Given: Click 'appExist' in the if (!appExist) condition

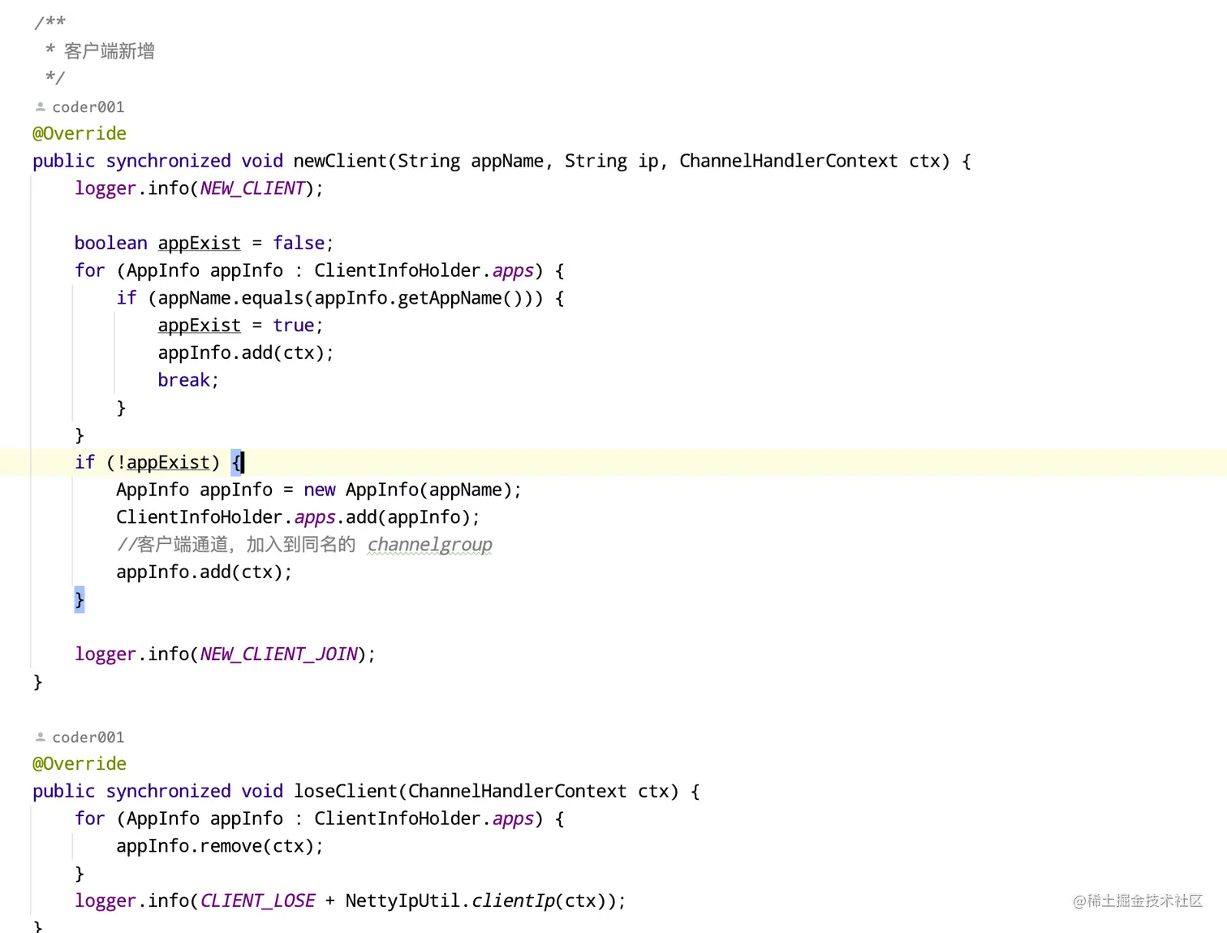Looking at the screenshot, I should coord(168,462).
